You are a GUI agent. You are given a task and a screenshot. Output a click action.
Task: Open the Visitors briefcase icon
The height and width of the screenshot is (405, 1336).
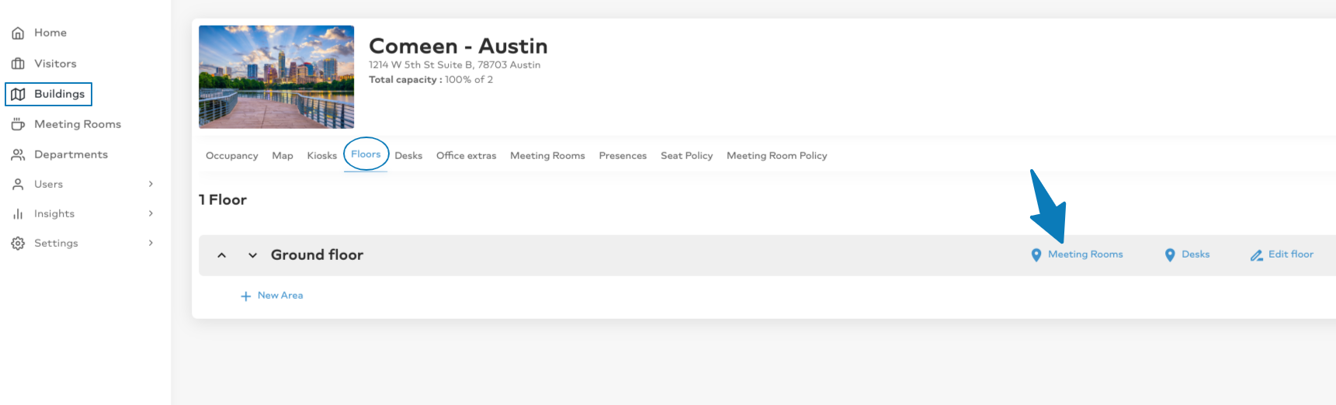click(18, 64)
